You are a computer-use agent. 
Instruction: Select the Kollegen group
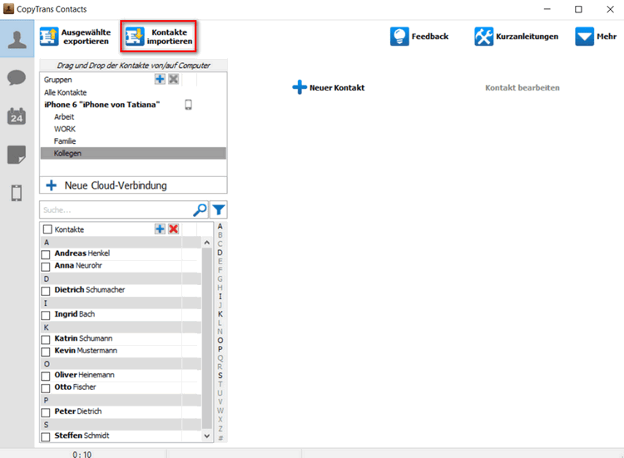133,154
